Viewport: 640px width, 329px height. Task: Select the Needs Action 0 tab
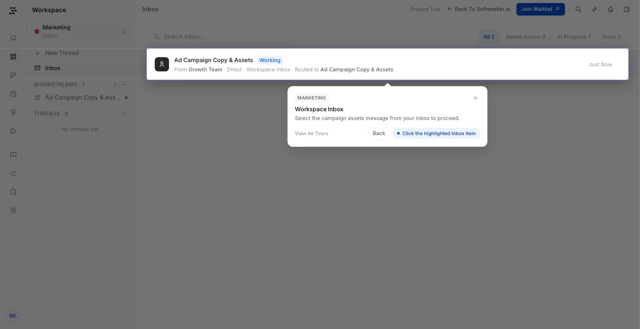[525, 37]
